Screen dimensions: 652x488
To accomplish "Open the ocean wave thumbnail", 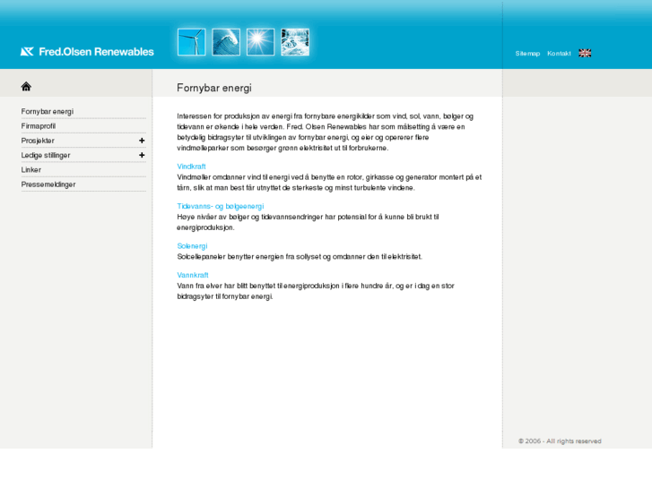I will [x=226, y=42].
